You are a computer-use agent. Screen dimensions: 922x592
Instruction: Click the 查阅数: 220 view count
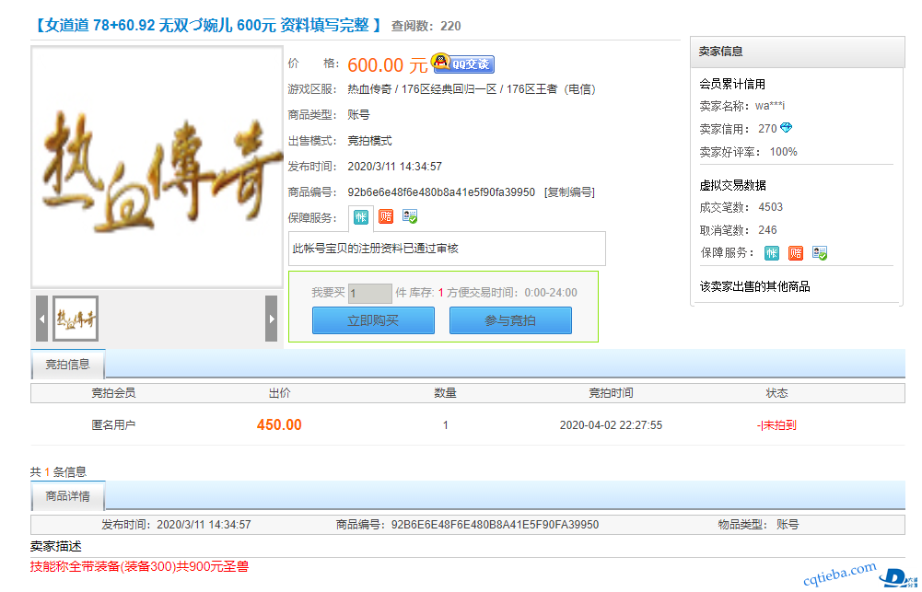[x=426, y=26]
